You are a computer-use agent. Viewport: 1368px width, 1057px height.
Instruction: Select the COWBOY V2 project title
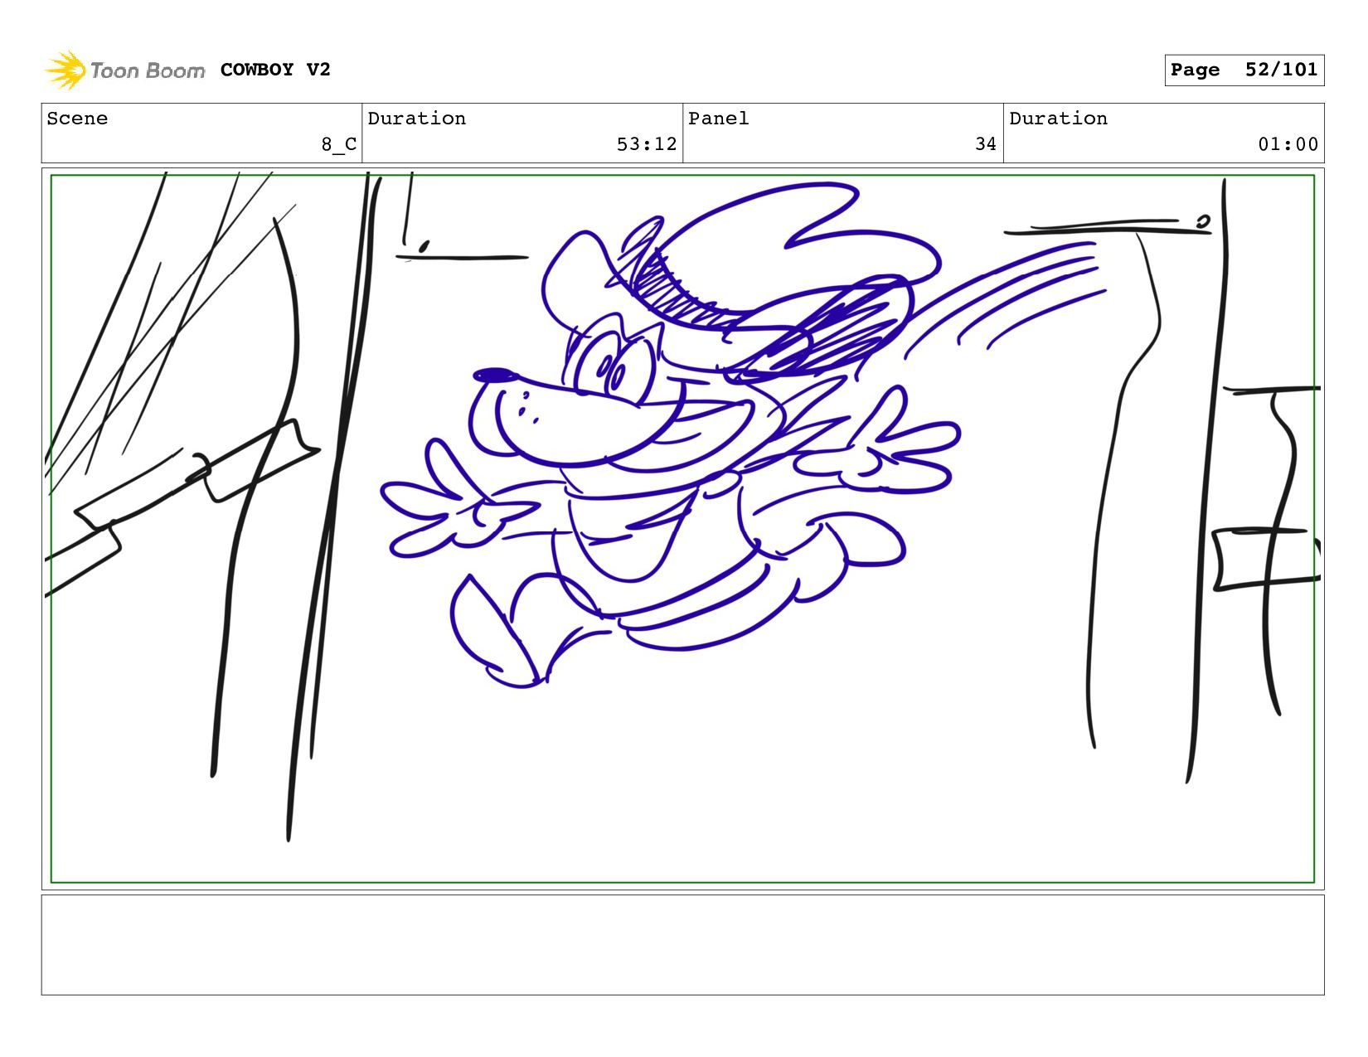tap(275, 70)
